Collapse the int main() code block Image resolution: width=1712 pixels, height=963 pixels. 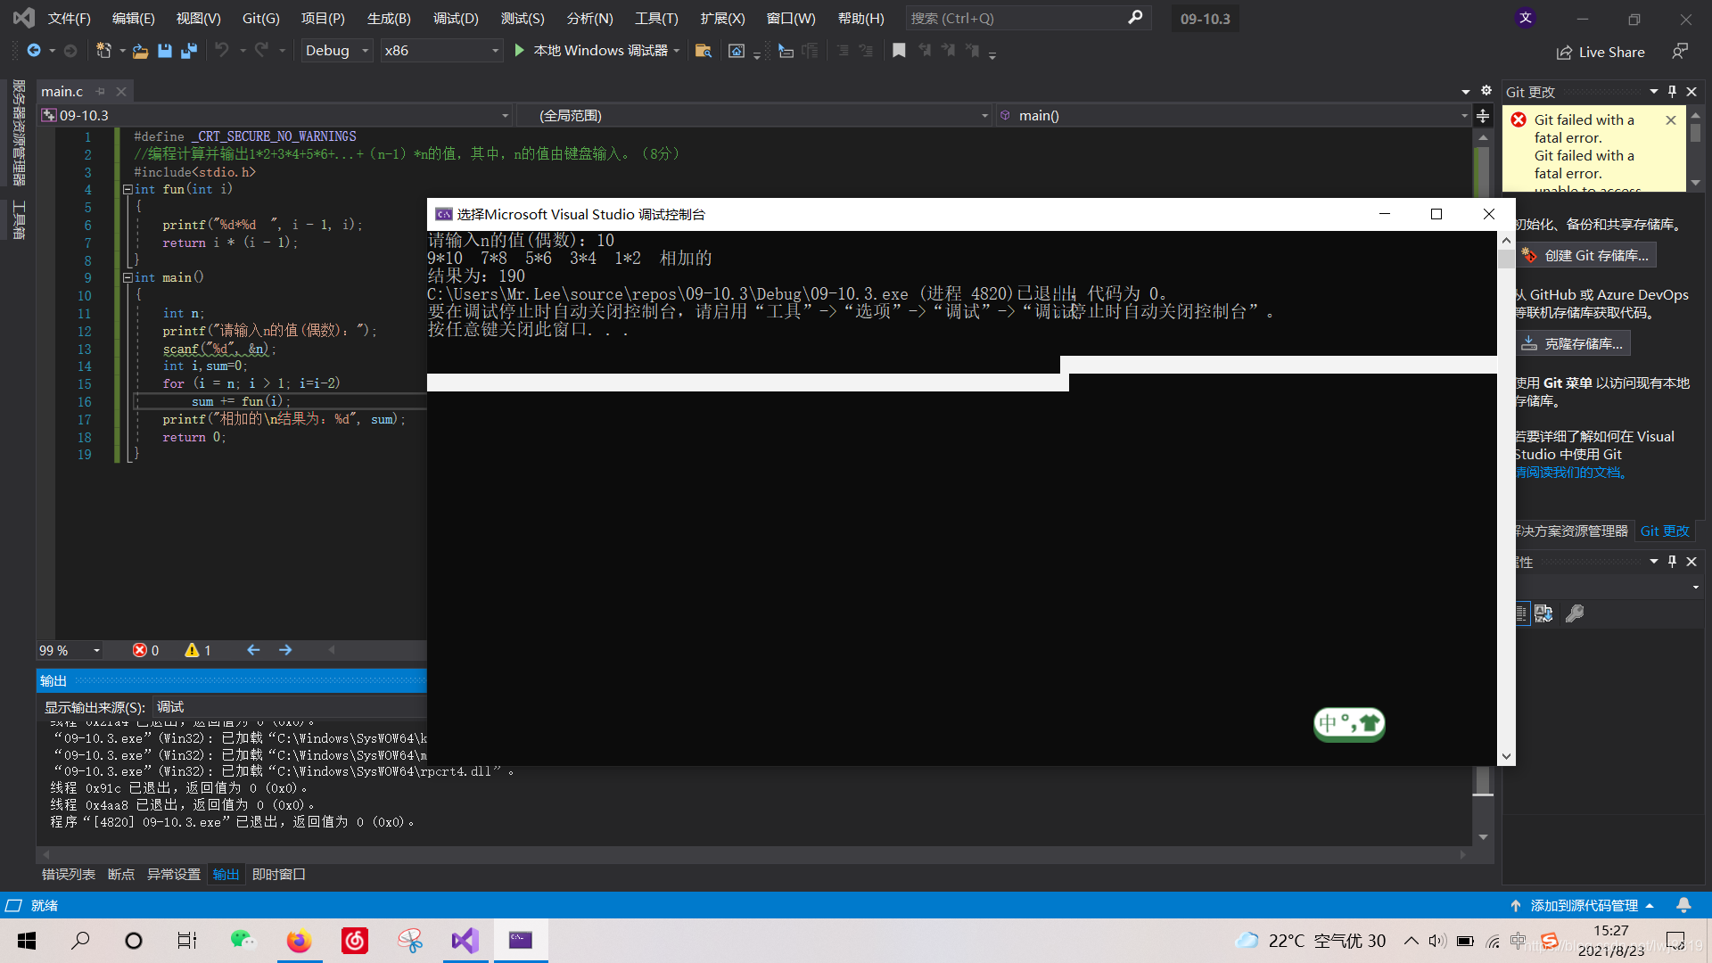pos(128,277)
